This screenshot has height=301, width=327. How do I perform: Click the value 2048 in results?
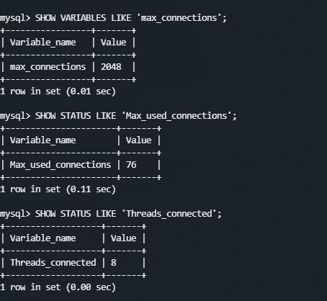tap(111, 67)
